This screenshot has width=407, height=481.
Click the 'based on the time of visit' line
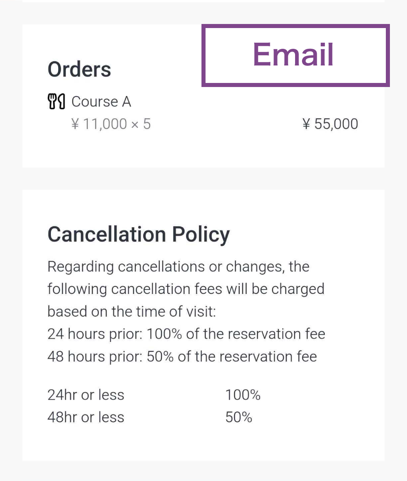coord(131,311)
